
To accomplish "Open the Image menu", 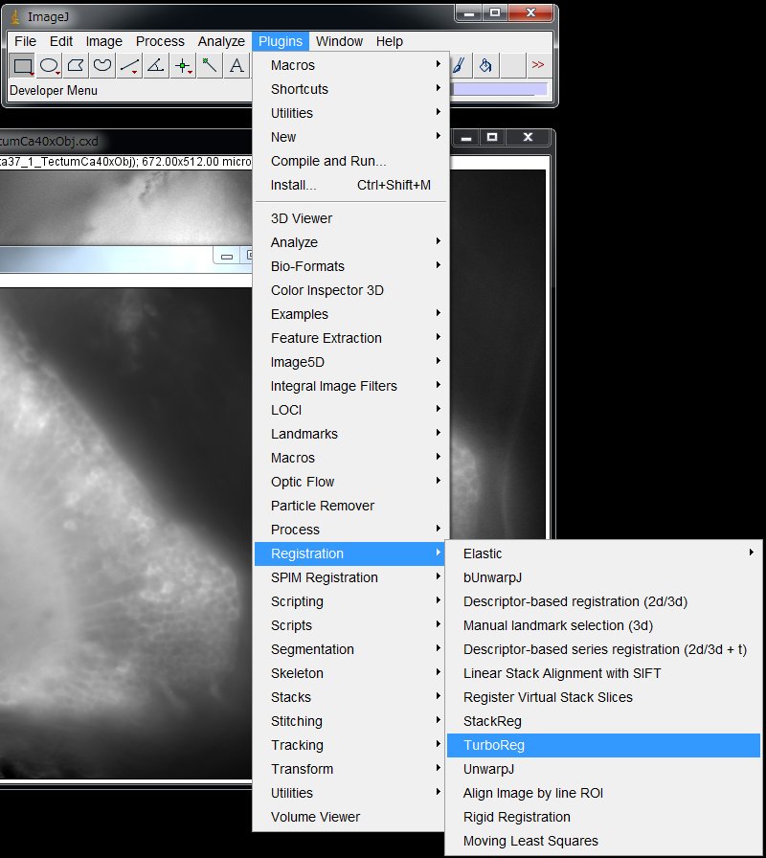I will pyautogui.click(x=104, y=41).
